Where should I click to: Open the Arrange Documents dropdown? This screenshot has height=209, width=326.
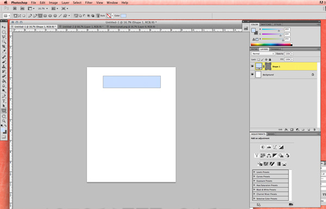[55, 9]
